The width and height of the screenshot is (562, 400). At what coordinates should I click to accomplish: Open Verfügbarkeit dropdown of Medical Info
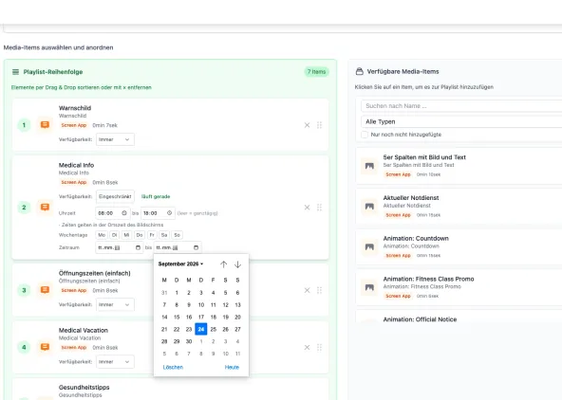pos(115,196)
